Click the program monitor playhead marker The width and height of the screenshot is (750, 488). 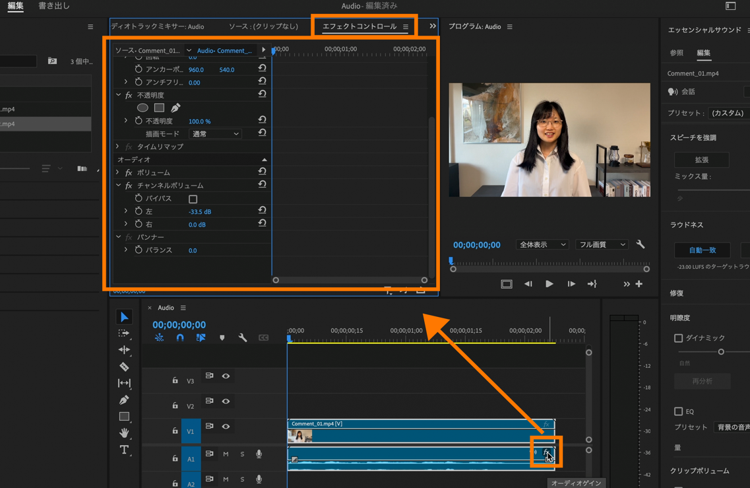pos(451,261)
